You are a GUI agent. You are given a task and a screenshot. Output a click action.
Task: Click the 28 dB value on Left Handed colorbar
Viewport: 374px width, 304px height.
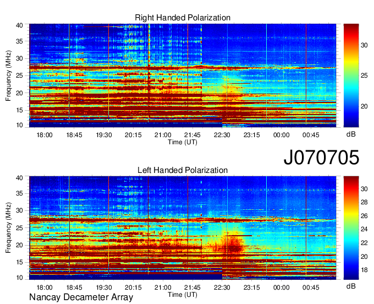point(364,203)
